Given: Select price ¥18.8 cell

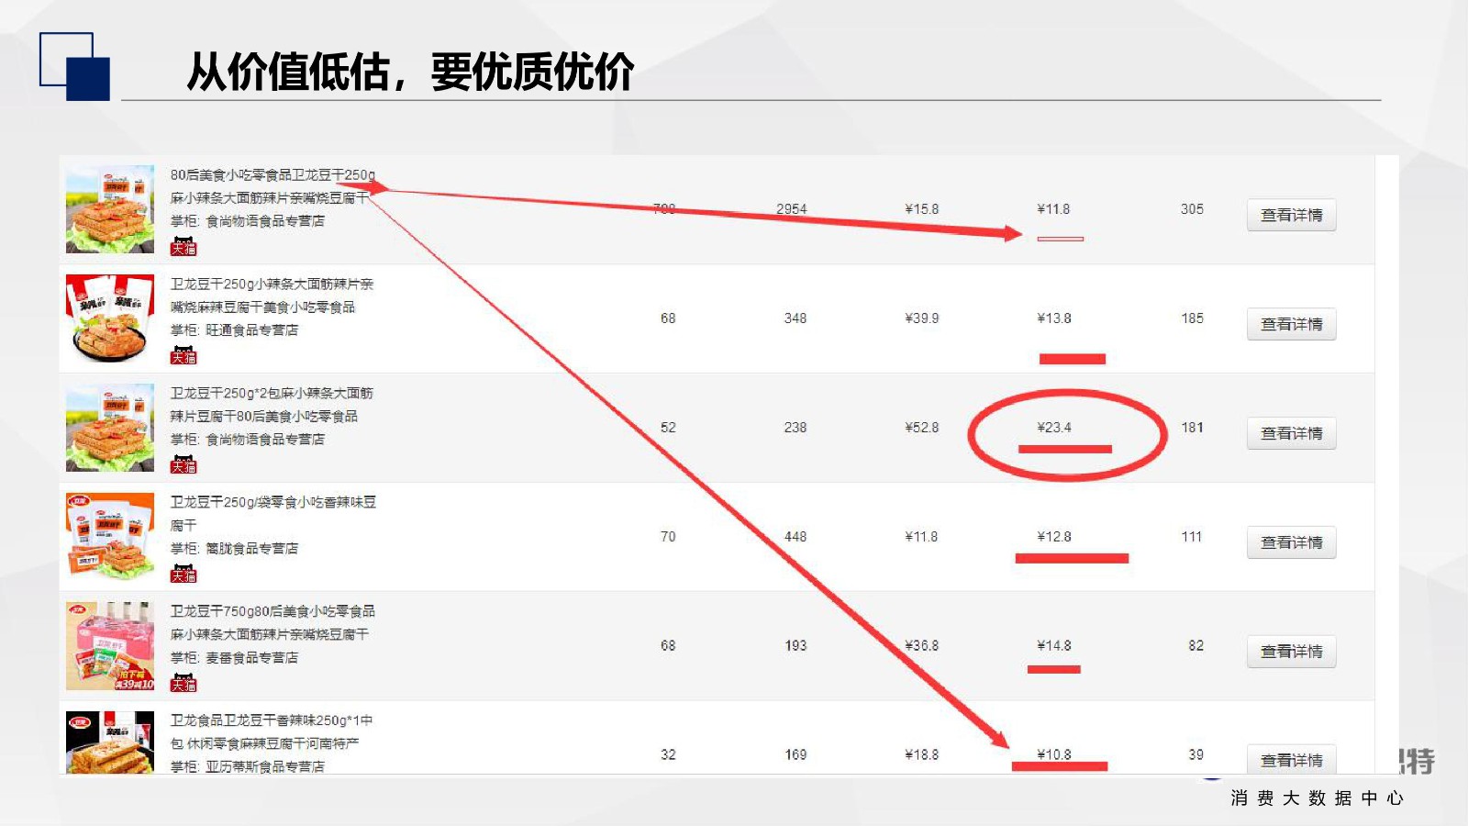Looking at the screenshot, I should (922, 754).
